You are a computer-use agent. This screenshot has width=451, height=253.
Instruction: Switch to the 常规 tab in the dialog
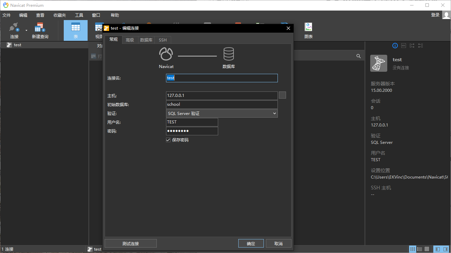[114, 39]
